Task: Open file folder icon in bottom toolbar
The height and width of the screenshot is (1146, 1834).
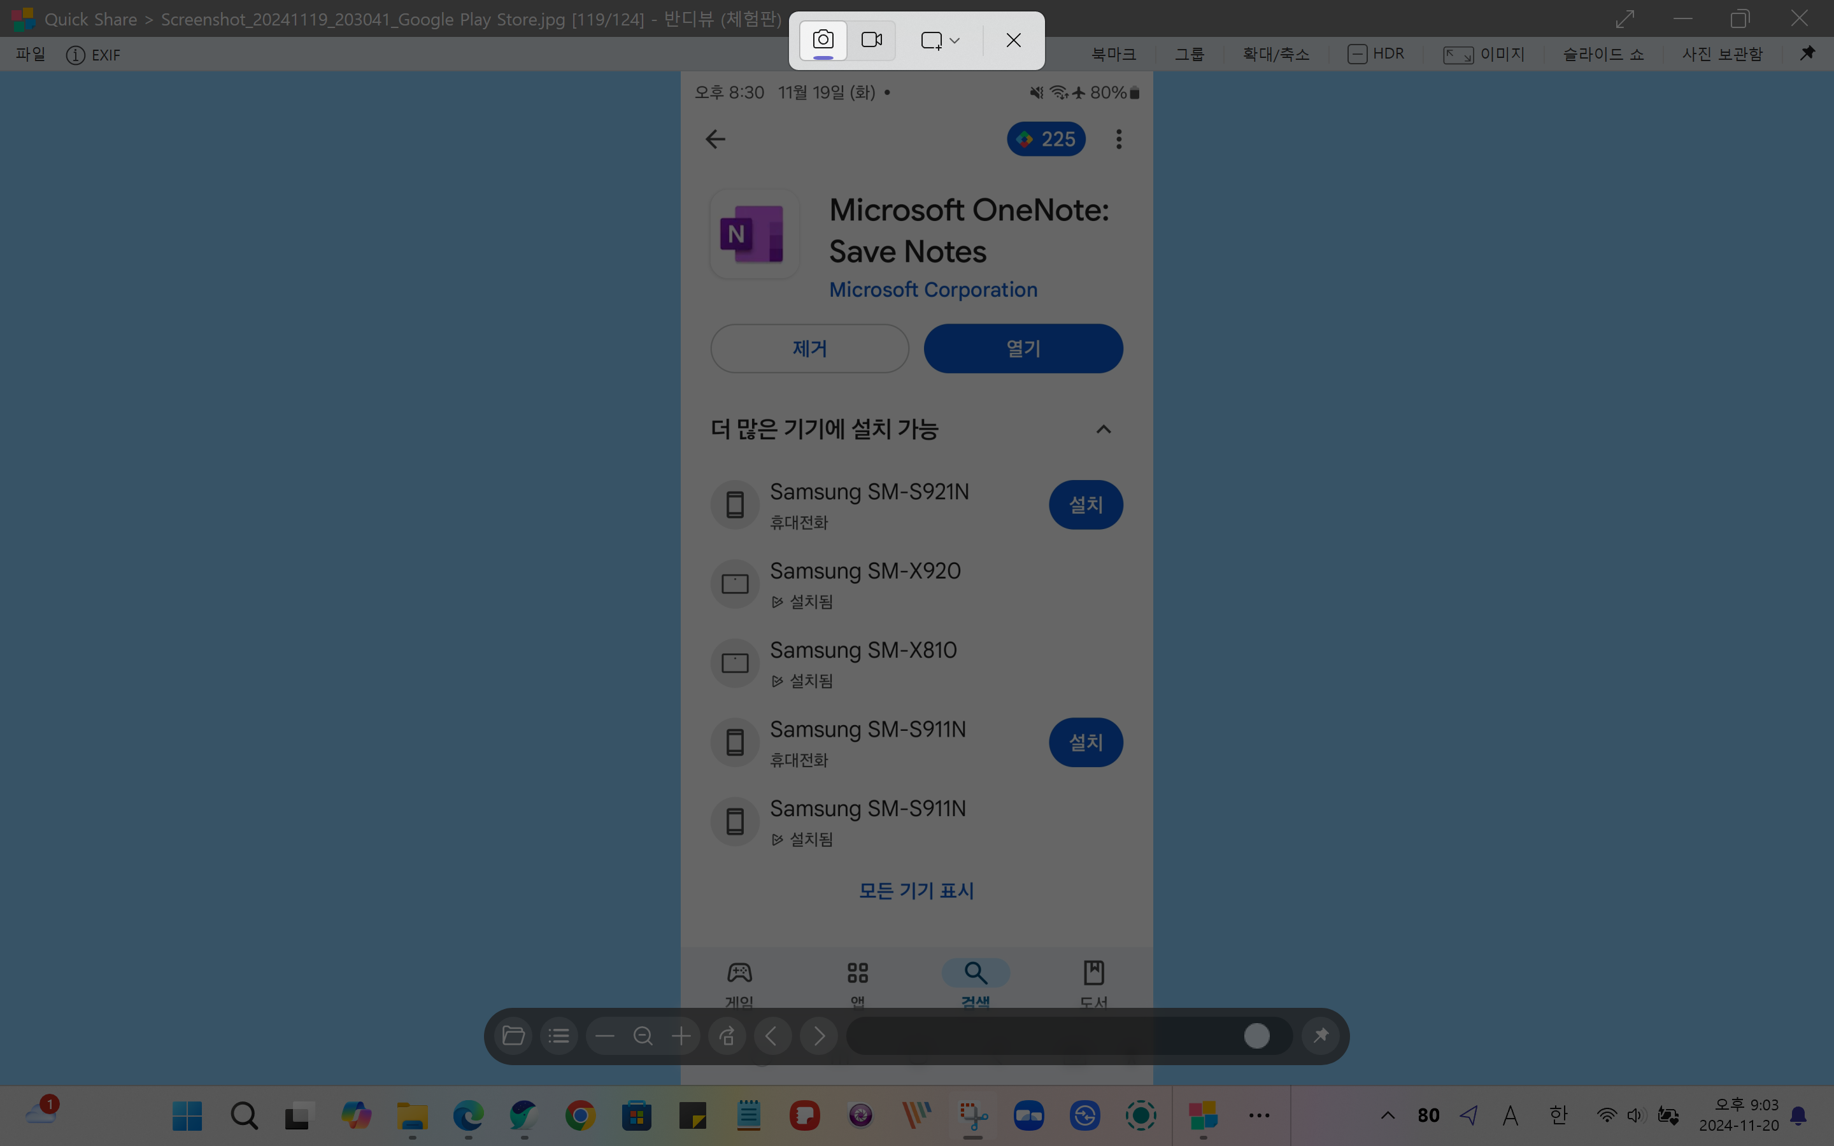Action: [x=513, y=1035]
